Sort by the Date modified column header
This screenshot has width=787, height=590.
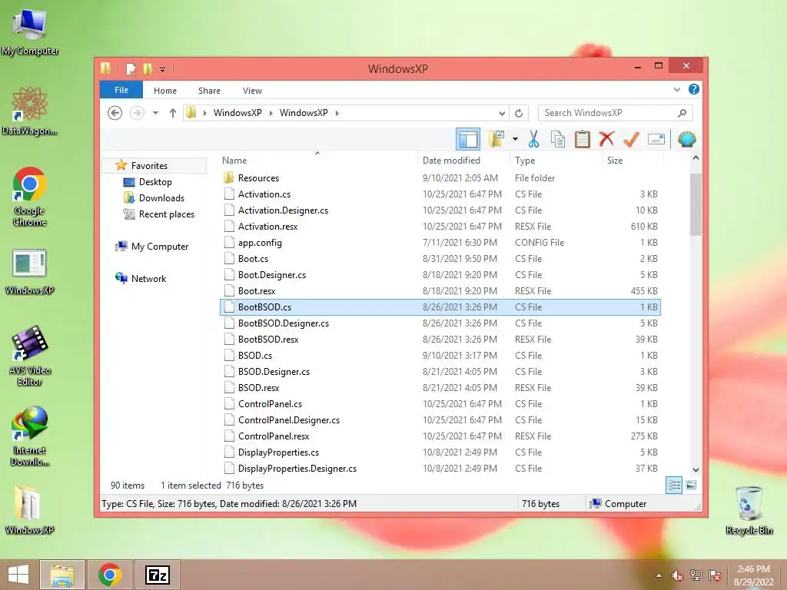pyautogui.click(x=463, y=161)
